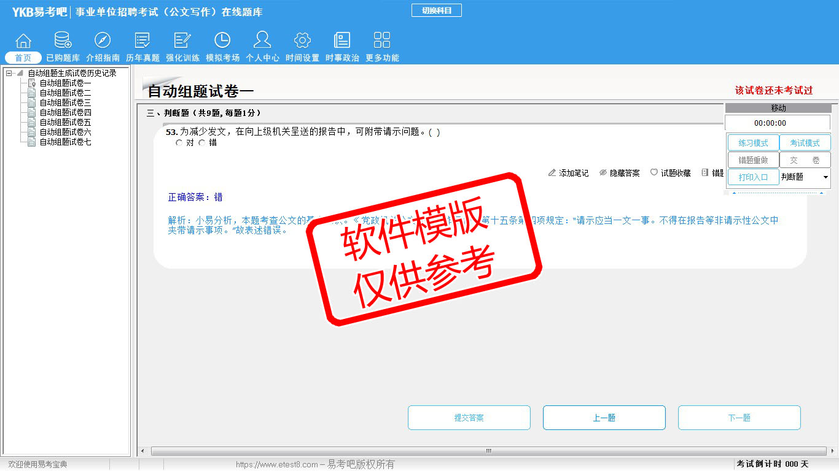Open the 已购题库 database icon
839x471 pixels.
coord(63,41)
